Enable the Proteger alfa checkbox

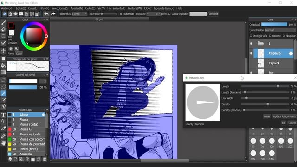click(x=251, y=36)
